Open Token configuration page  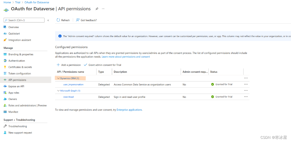click(20, 74)
